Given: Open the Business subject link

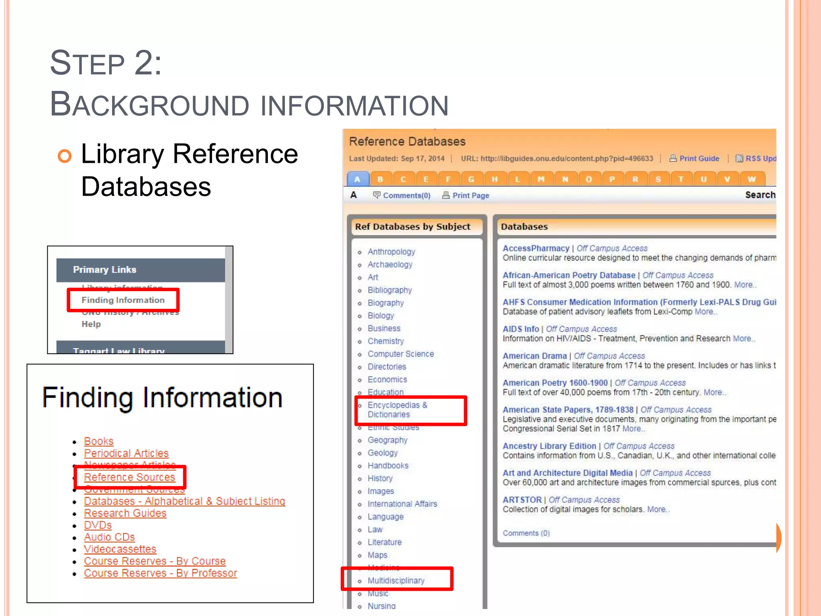Looking at the screenshot, I should [384, 328].
